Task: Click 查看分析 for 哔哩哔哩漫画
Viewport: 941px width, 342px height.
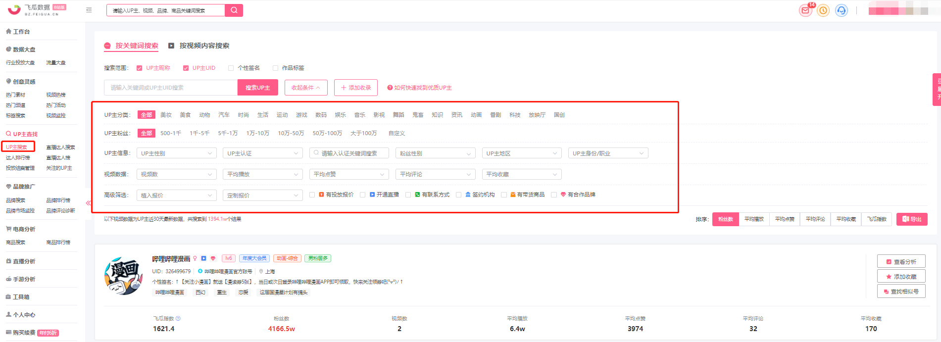Action: click(901, 261)
